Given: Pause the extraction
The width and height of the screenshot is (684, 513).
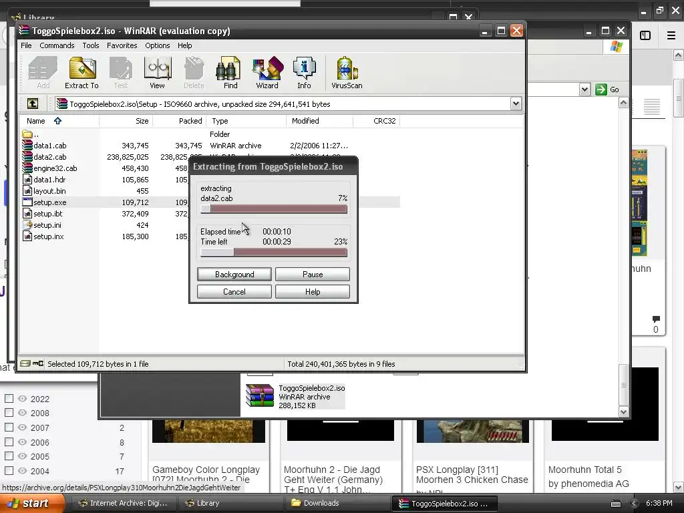Looking at the screenshot, I should point(313,275).
